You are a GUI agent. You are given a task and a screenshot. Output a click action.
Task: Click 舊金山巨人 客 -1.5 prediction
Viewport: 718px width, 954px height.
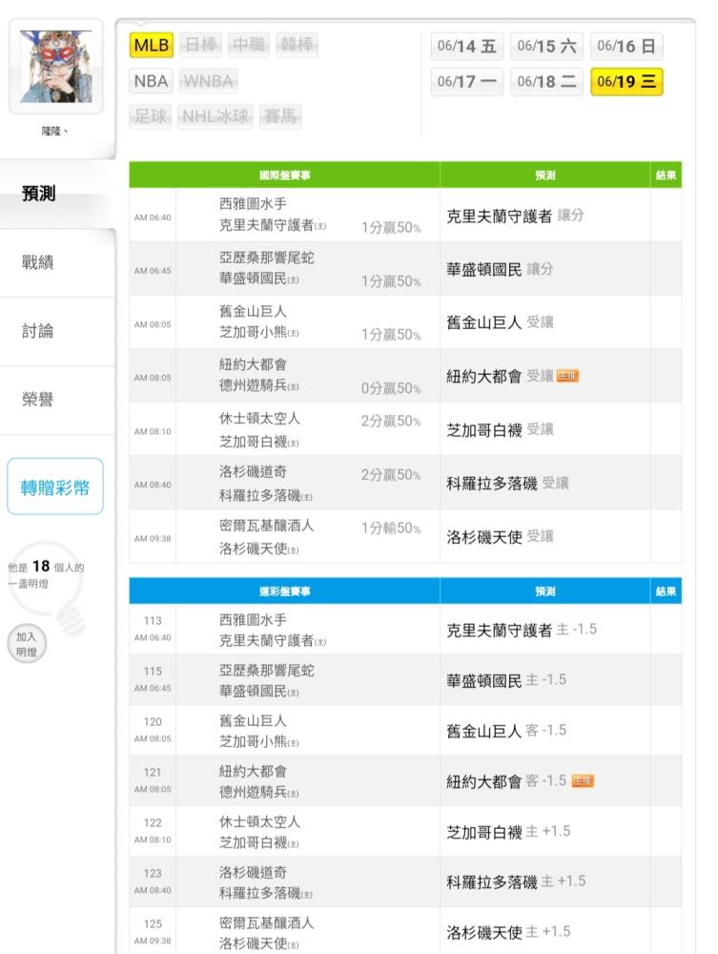[x=506, y=731]
